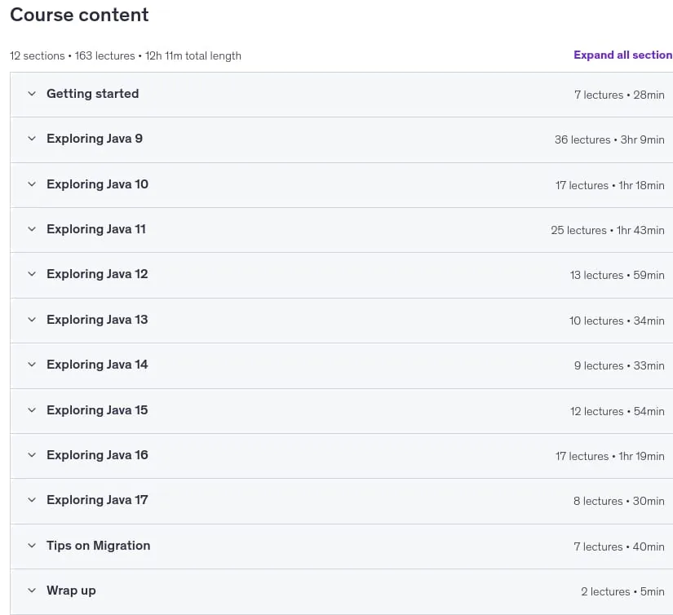Open the Exploring Java 12 title
The height and width of the screenshot is (615, 673).
coord(97,274)
